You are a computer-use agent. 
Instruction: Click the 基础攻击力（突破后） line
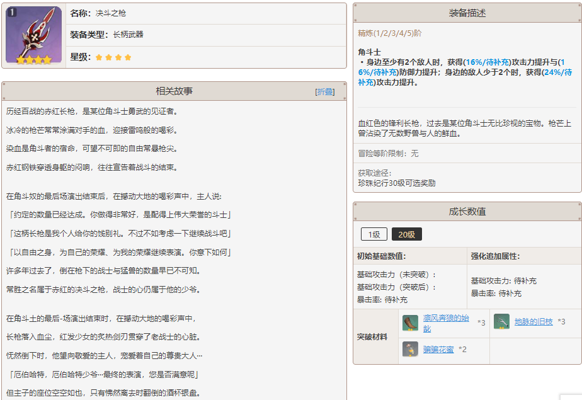[396, 287]
